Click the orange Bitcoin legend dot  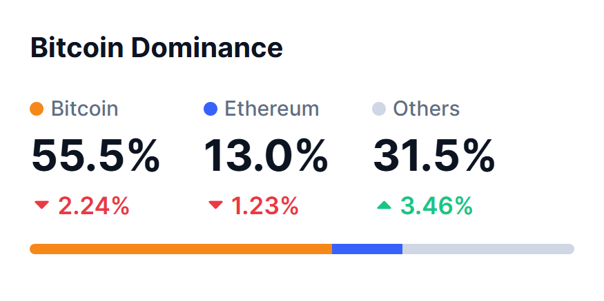(x=37, y=109)
